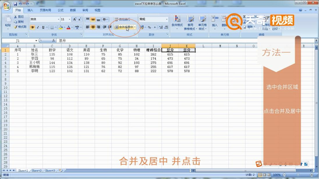Open Merge and Center dropdown arrow
Screen dimensions: 319x179
click(x=135, y=27)
